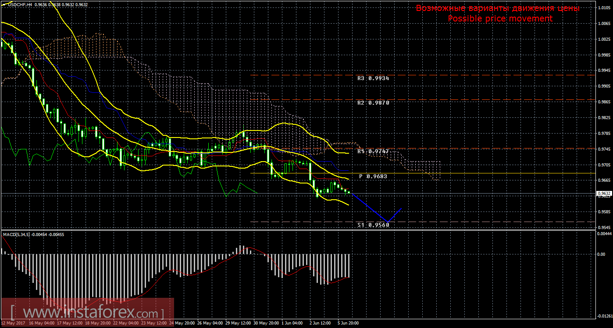Click the R2 0.9870 resistance label
This screenshot has height=328, width=613.
tap(373, 102)
